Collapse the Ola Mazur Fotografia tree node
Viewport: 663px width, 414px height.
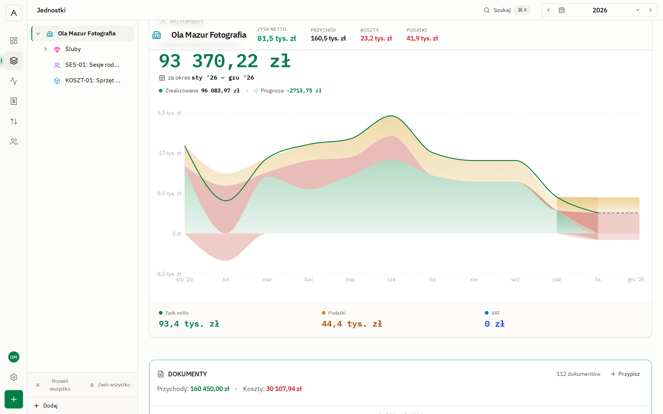(38, 34)
